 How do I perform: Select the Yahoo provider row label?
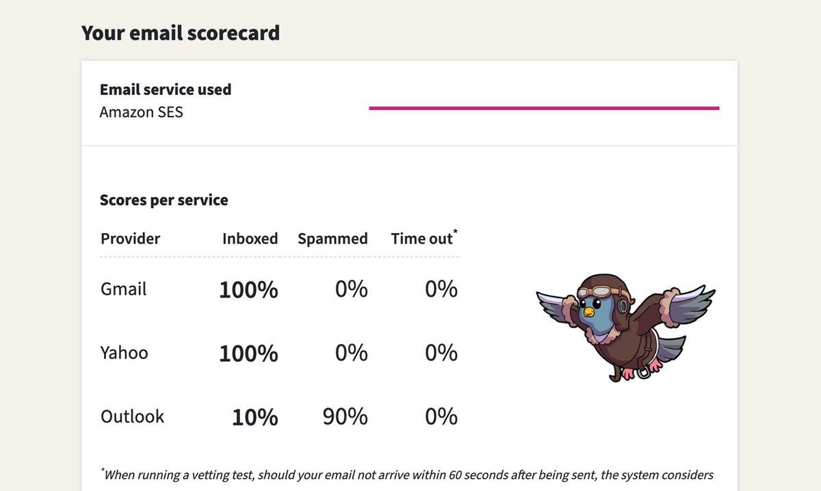[x=125, y=352]
